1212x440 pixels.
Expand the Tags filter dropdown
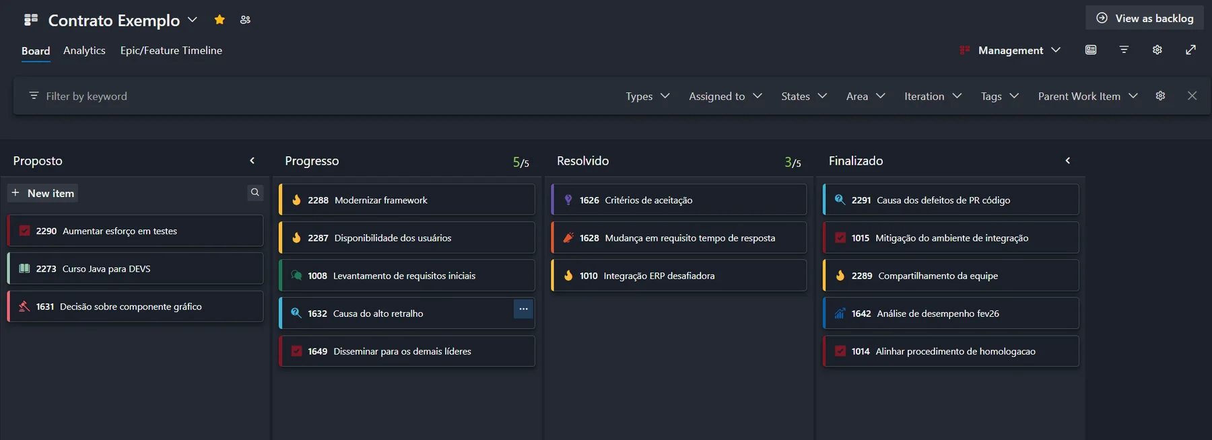tap(999, 96)
